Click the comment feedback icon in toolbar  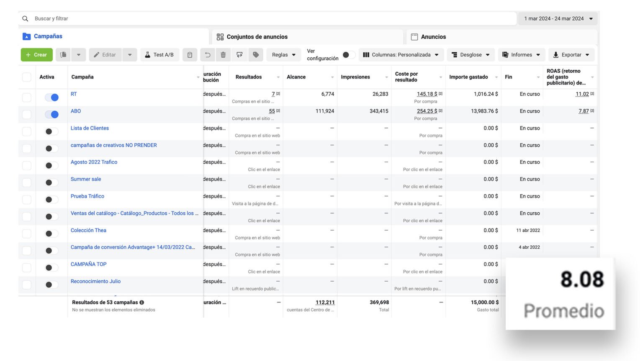(239, 55)
